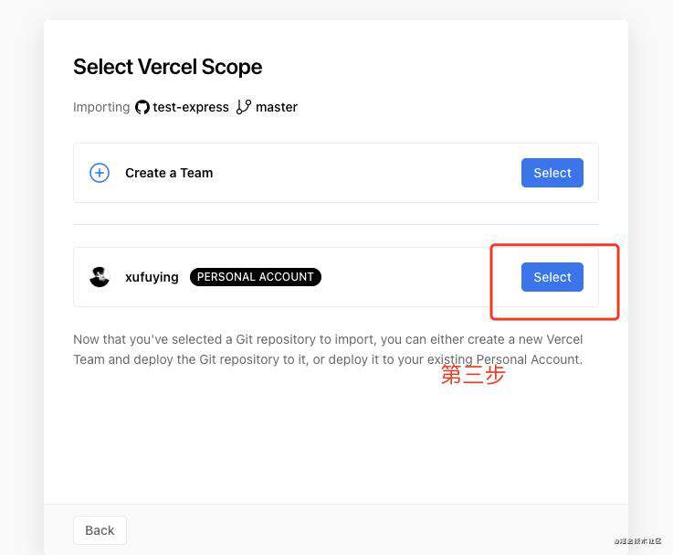Screen dimensions: 673x555
Task: Click the xufuying avatar image
Action: [100, 277]
